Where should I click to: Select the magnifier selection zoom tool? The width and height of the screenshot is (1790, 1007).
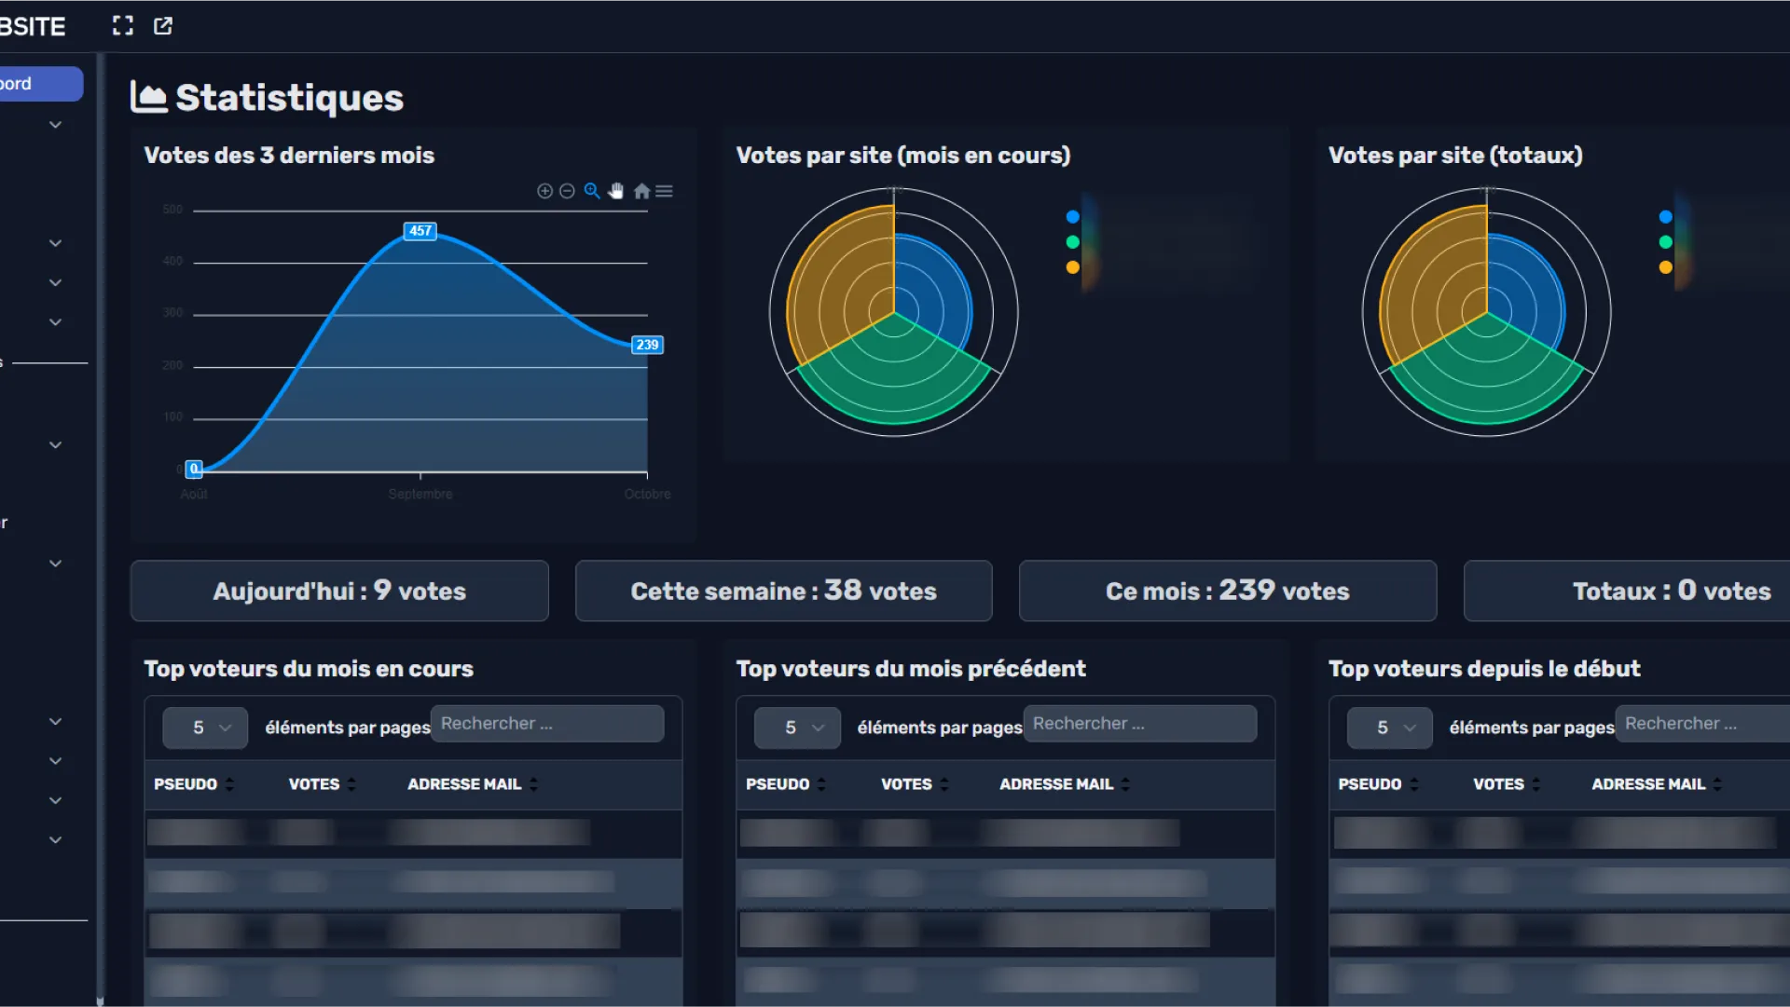[592, 191]
